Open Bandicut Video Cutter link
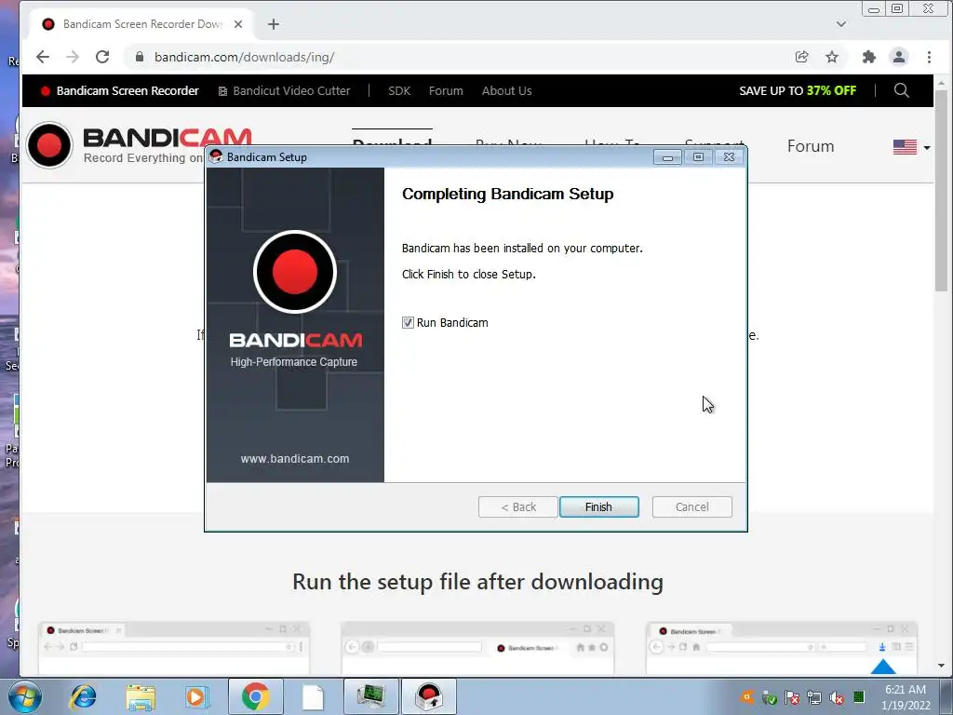Viewport: 953px width, 715px height. click(x=284, y=90)
